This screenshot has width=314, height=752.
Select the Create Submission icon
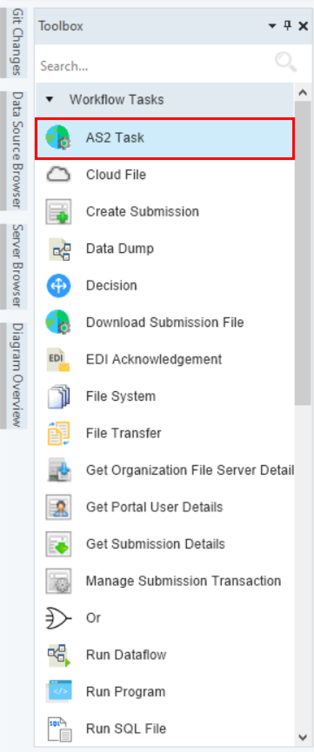pyautogui.click(x=58, y=212)
